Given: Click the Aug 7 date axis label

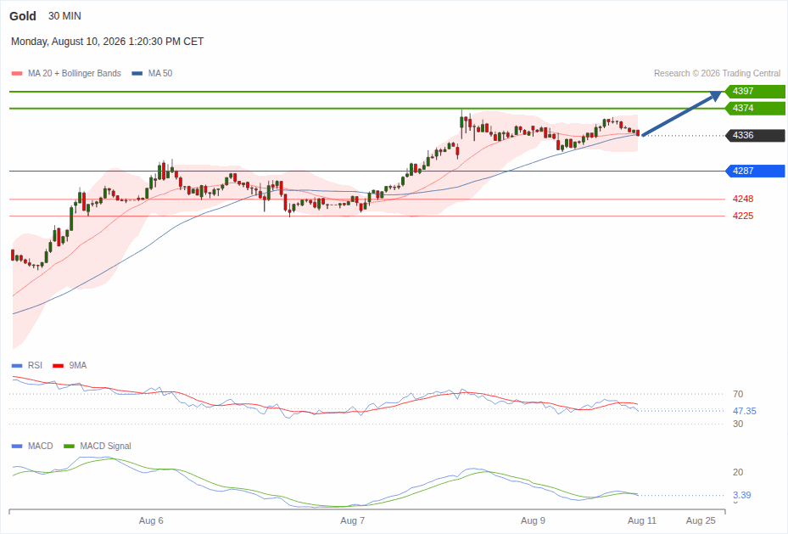Looking at the screenshot, I should click(352, 520).
